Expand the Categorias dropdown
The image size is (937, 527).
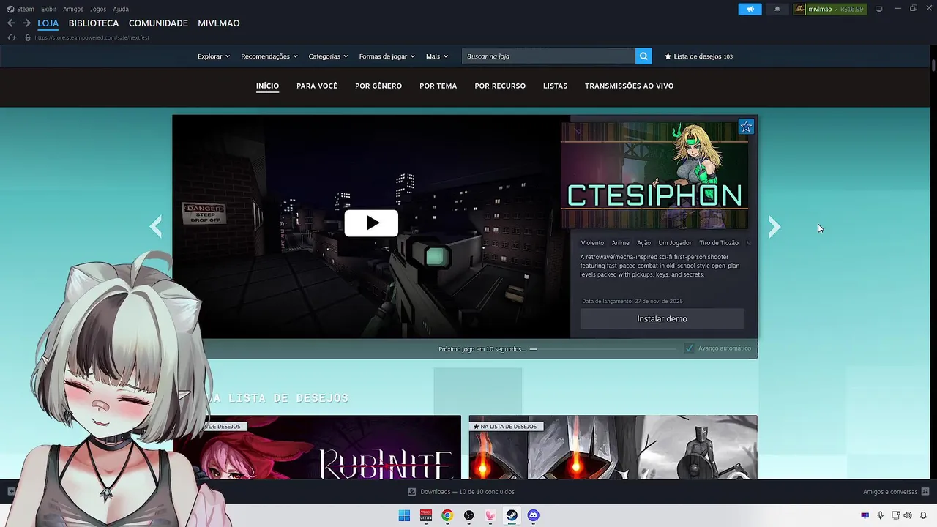point(328,56)
